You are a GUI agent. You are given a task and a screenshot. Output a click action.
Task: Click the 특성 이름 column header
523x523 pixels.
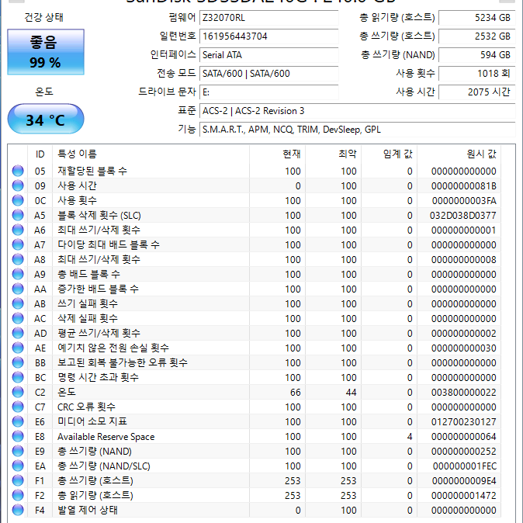pos(151,154)
